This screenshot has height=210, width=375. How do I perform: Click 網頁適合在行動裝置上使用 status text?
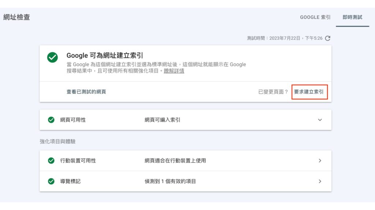pyautogui.click(x=175, y=160)
